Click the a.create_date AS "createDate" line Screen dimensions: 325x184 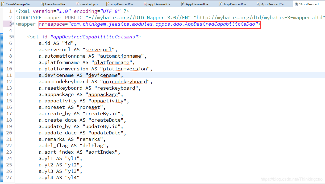[x=82, y=120]
